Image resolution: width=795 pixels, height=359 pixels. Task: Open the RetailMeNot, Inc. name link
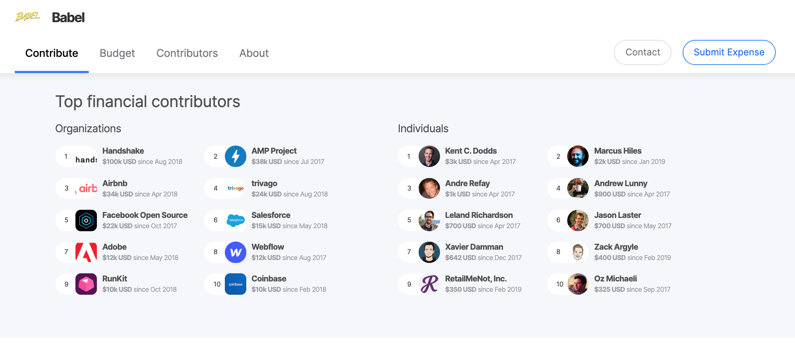click(x=476, y=278)
